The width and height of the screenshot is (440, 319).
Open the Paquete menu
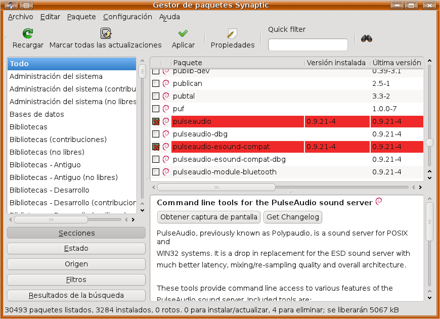(81, 17)
